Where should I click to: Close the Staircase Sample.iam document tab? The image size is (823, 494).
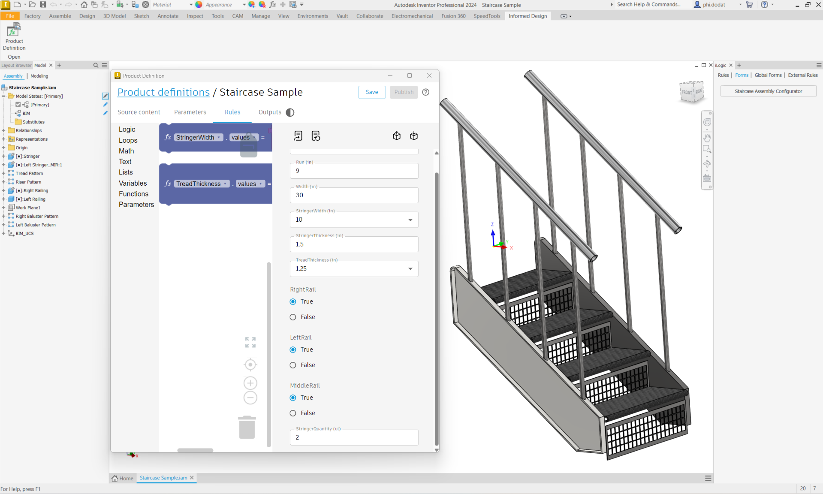coord(192,478)
